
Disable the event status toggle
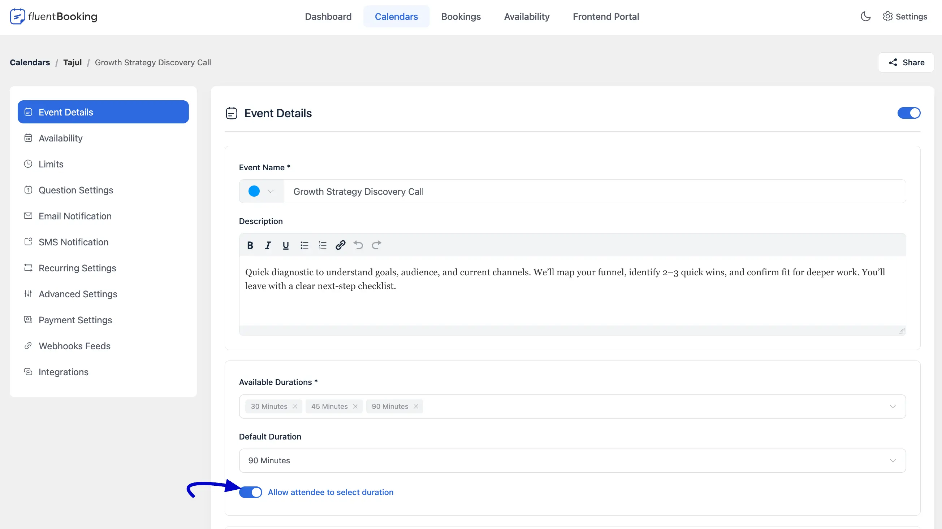click(x=909, y=113)
